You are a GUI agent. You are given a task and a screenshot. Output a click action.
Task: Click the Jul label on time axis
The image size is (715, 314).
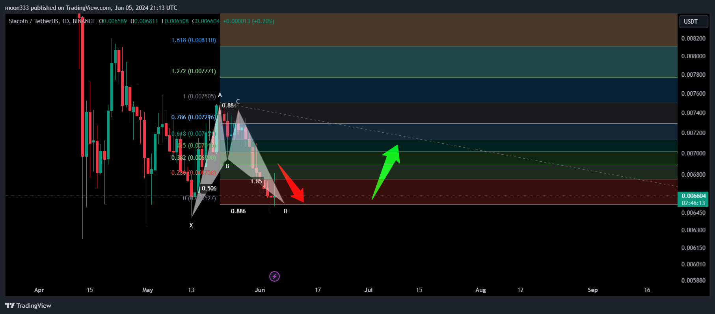coord(369,290)
